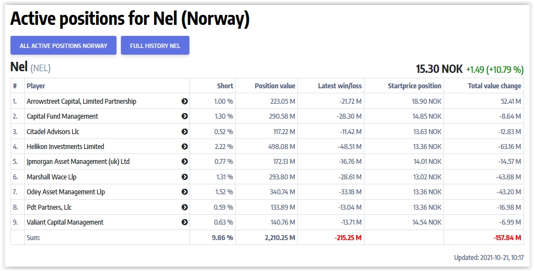Click the arrow icon beside Capital Fund Management
The height and width of the screenshot is (271, 534).
click(x=184, y=116)
